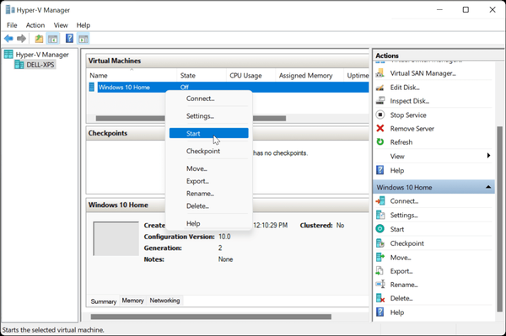The width and height of the screenshot is (506, 336).
Task: Click the CPU Usage column header
Action: (250, 76)
